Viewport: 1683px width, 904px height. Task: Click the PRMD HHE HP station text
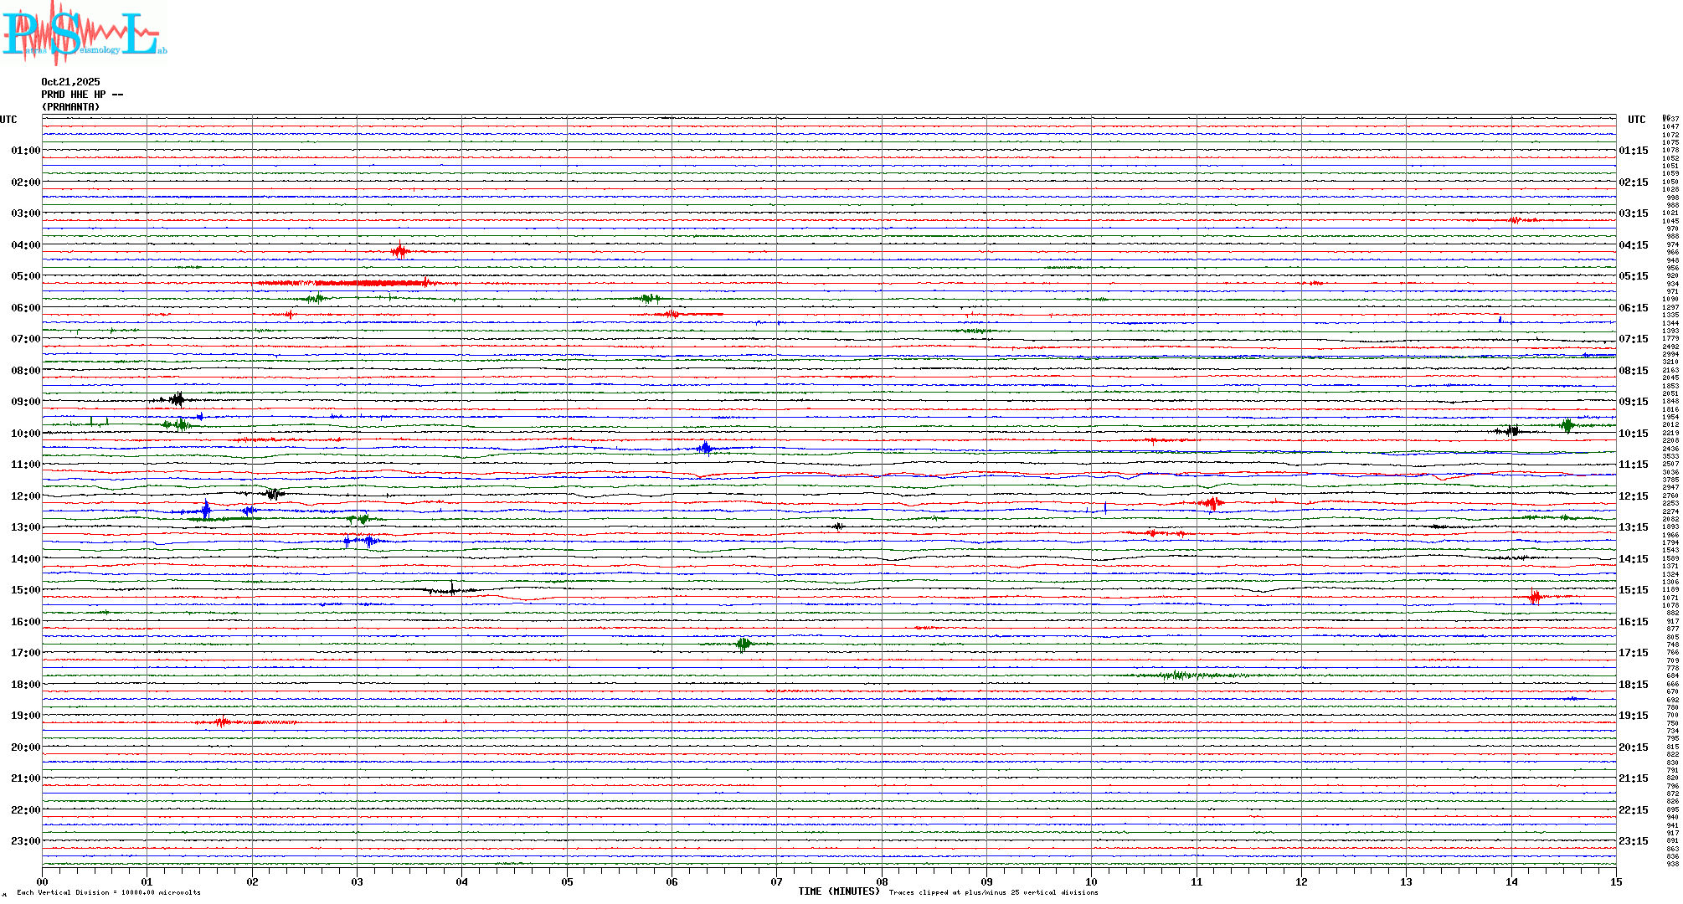pyautogui.click(x=81, y=95)
